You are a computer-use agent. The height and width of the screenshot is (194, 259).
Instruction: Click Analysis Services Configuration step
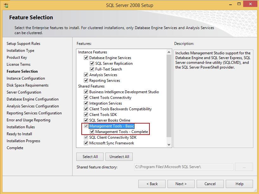33,106
